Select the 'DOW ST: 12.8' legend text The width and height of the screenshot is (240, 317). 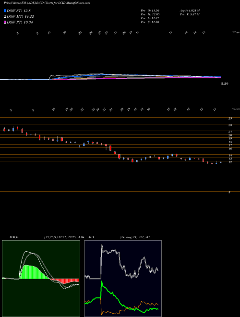(19, 11)
